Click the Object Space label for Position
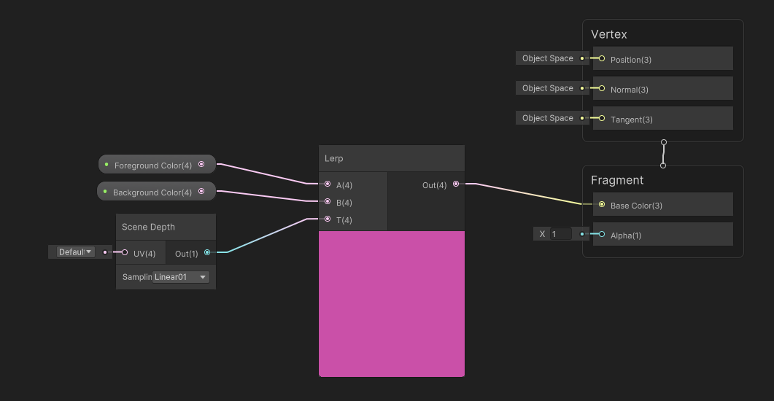This screenshot has height=401, width=774. click(547, 58)
